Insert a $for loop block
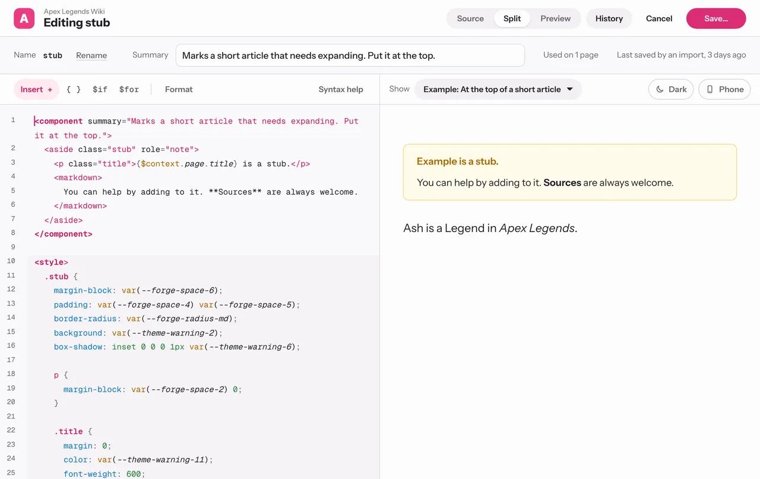Viewport: 760px width, 479px height. (x=129, y=90)
